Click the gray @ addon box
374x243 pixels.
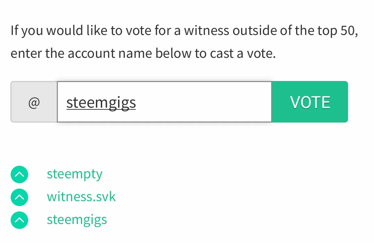coord(34,102)
